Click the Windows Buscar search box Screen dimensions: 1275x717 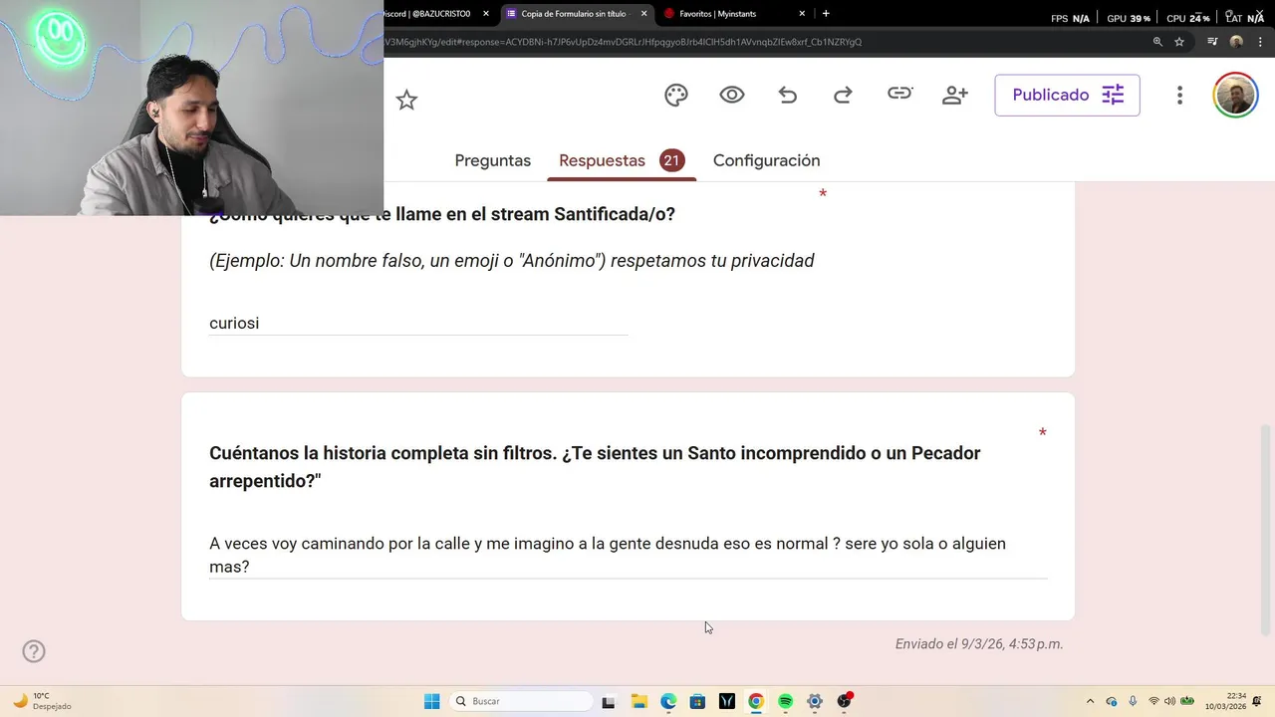click(520, 701)
